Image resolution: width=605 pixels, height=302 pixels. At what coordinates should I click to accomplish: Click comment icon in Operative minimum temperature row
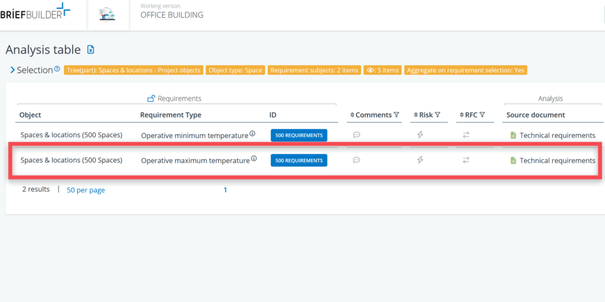tap(356, 135)
